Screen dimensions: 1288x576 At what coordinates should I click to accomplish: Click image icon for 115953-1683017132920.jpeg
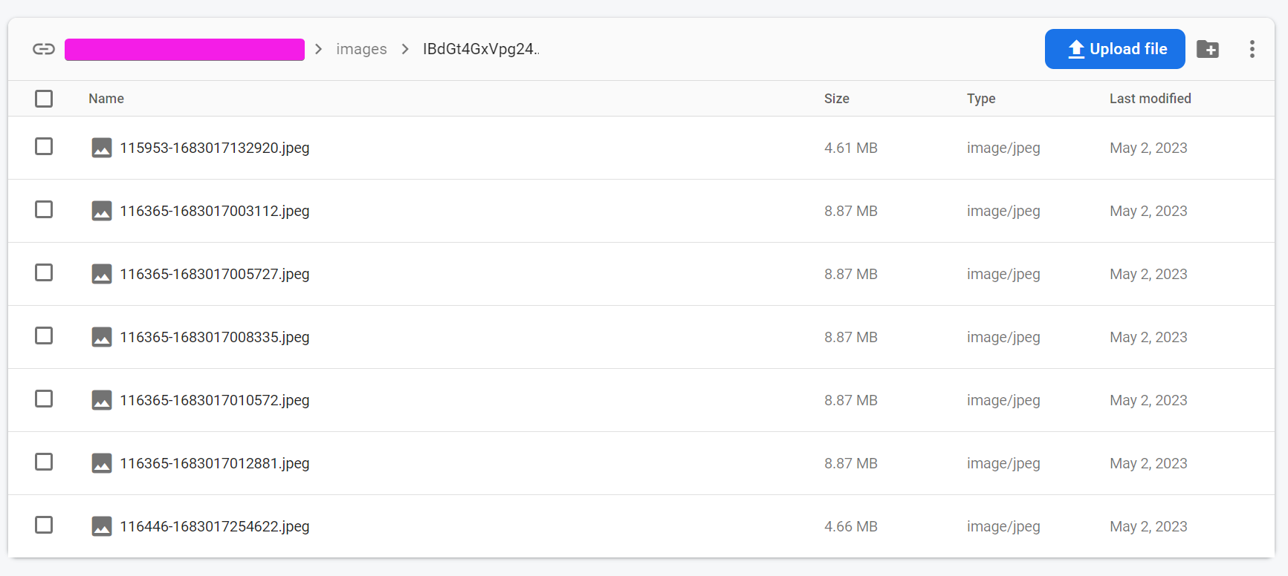(x=102, y=148)
